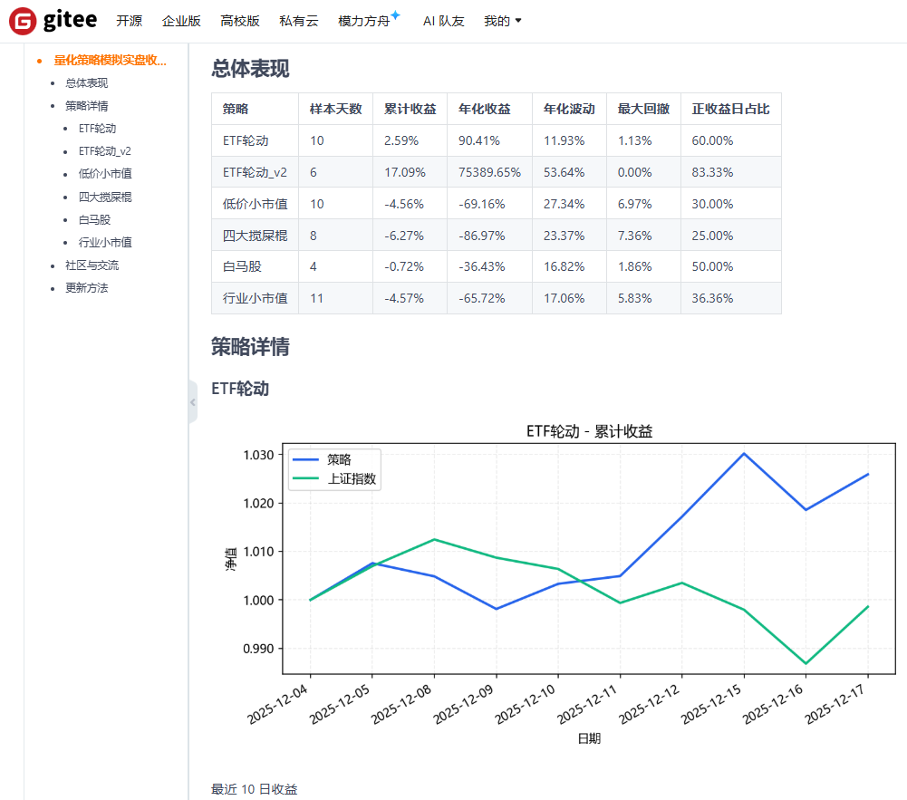907x800 pixels.
Task: Collapse the sidebar with the chevron handle
Action: [x=192, y=401]
